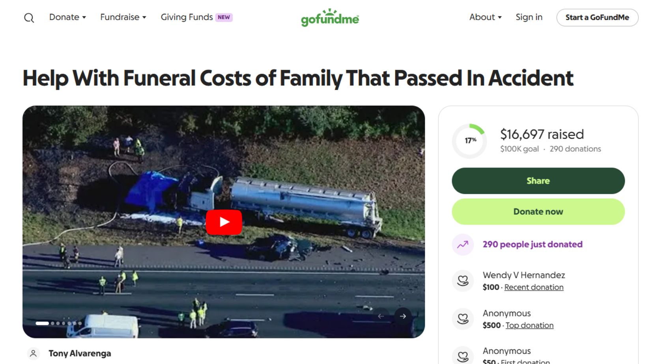
Task: Open Giving Funds in the navigation
Action: [196, 17]
